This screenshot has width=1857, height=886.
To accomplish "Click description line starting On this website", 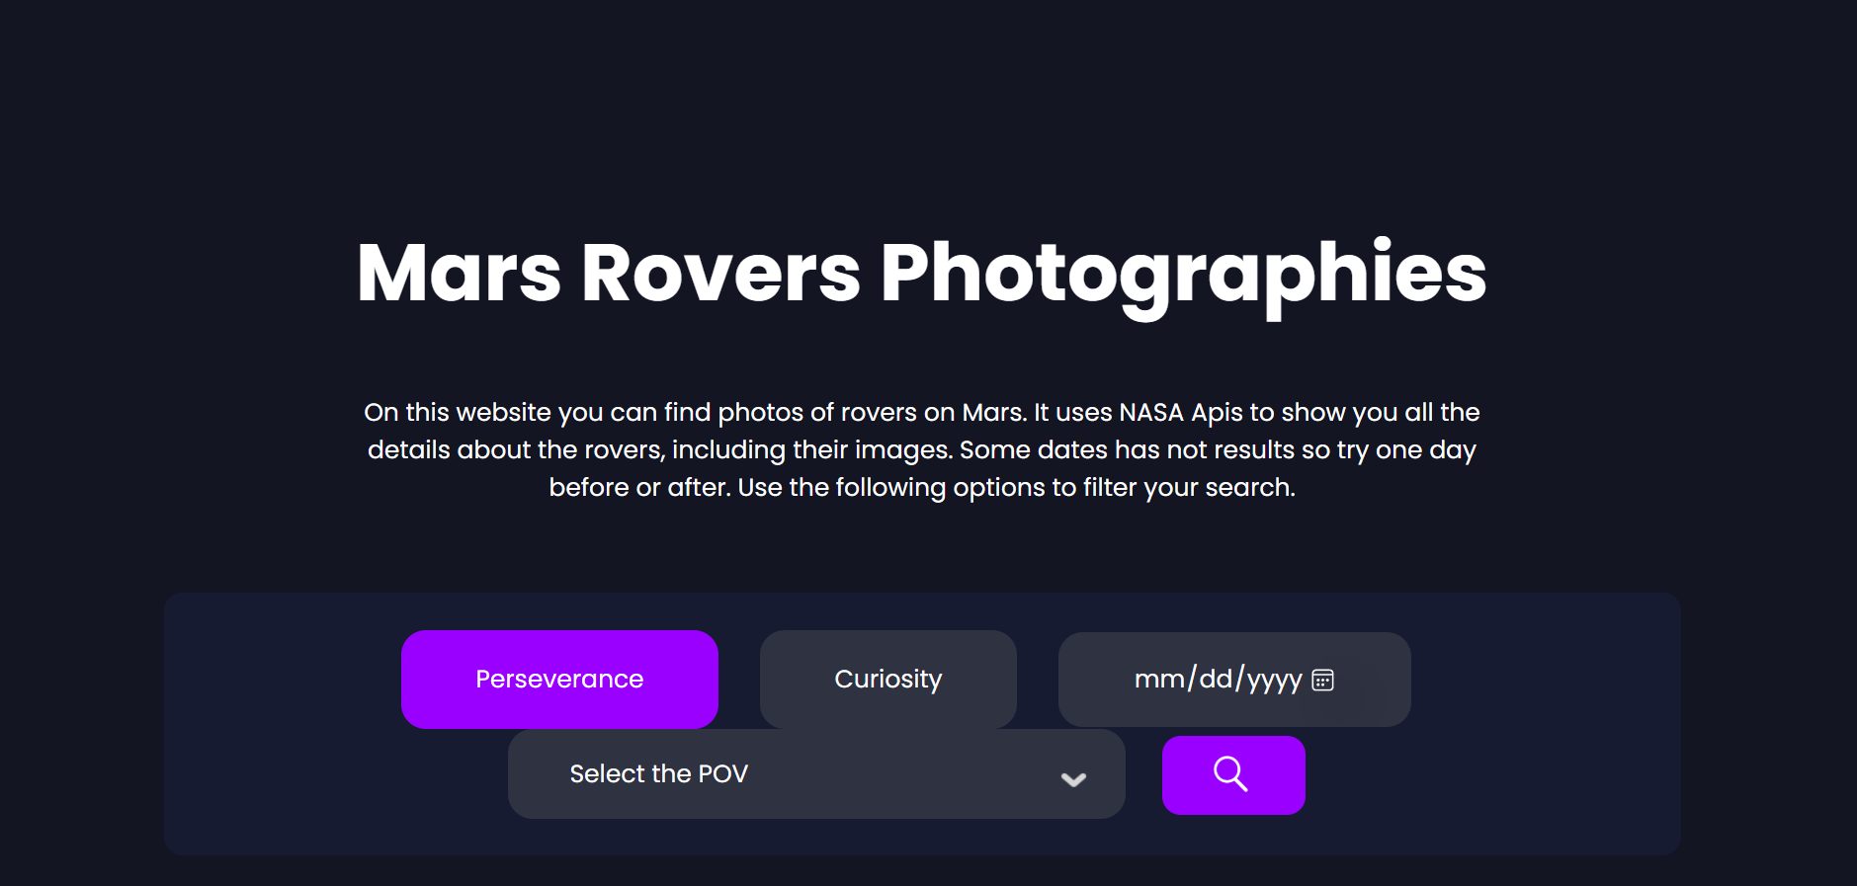I will coord(922,413).
